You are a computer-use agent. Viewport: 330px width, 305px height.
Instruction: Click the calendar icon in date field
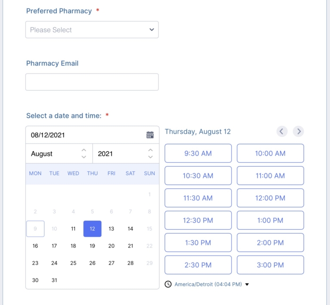pos(150,135)
